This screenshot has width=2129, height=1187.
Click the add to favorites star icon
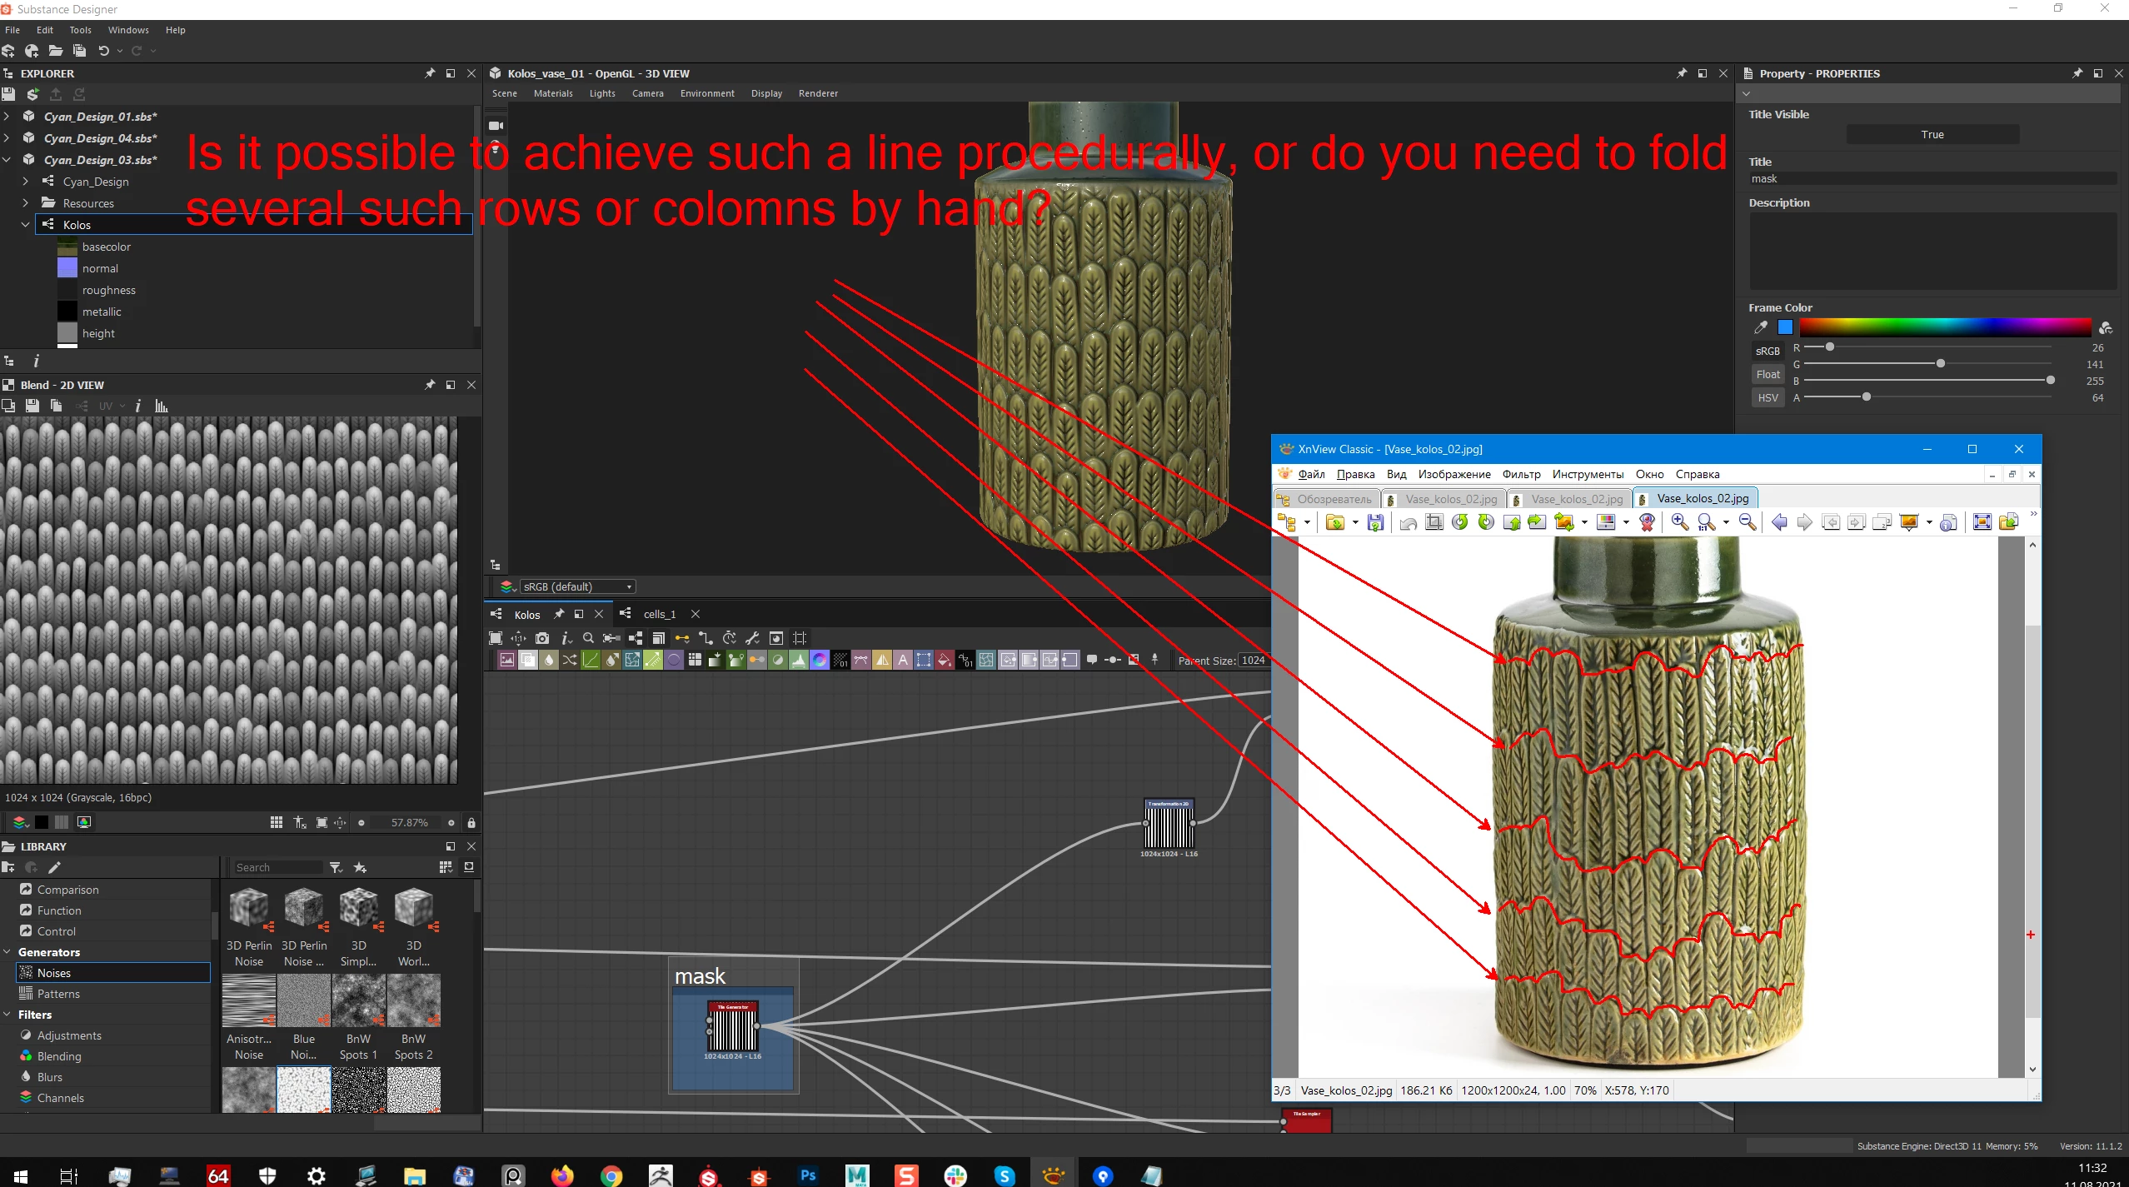tap(360, 867)
